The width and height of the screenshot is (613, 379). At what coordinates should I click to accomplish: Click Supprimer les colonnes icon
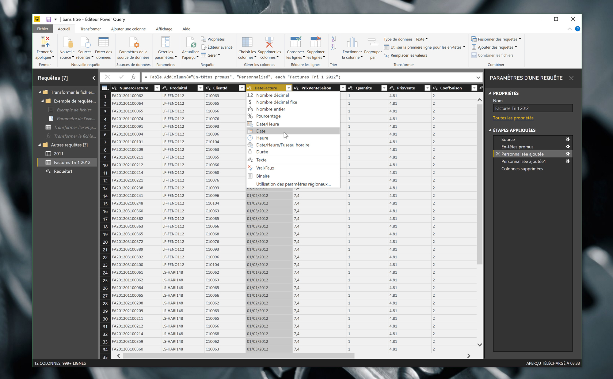click(269, 42)
